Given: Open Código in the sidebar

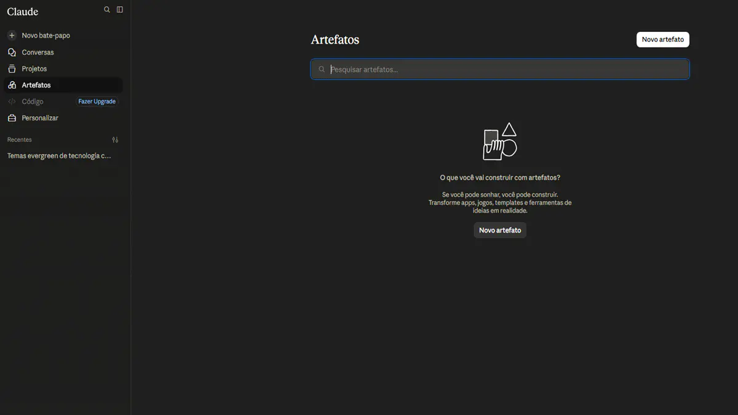Looking at the screenshot, I should [33, 101].
